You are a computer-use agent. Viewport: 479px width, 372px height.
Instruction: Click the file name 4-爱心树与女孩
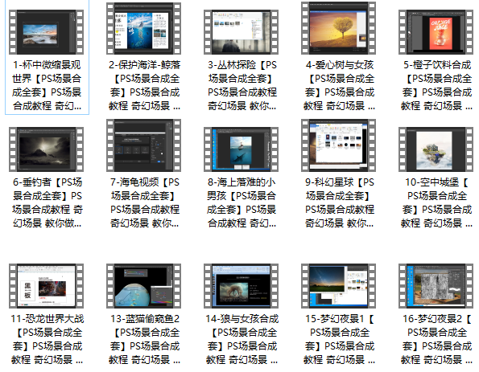(339, 85)
